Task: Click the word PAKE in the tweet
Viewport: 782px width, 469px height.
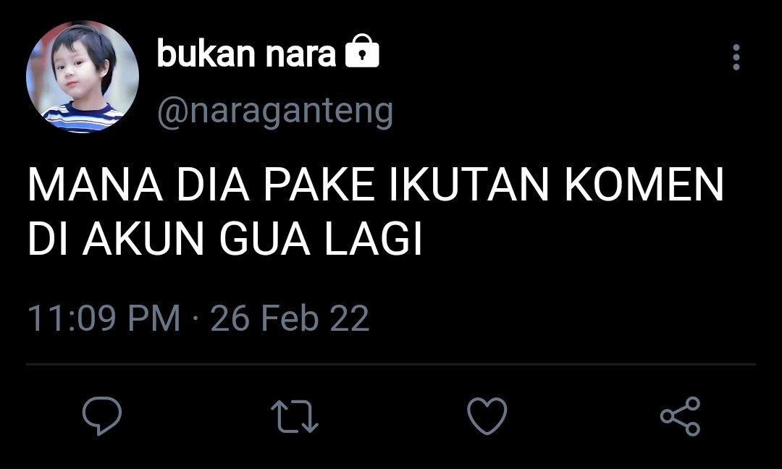Action: point(319,185)
